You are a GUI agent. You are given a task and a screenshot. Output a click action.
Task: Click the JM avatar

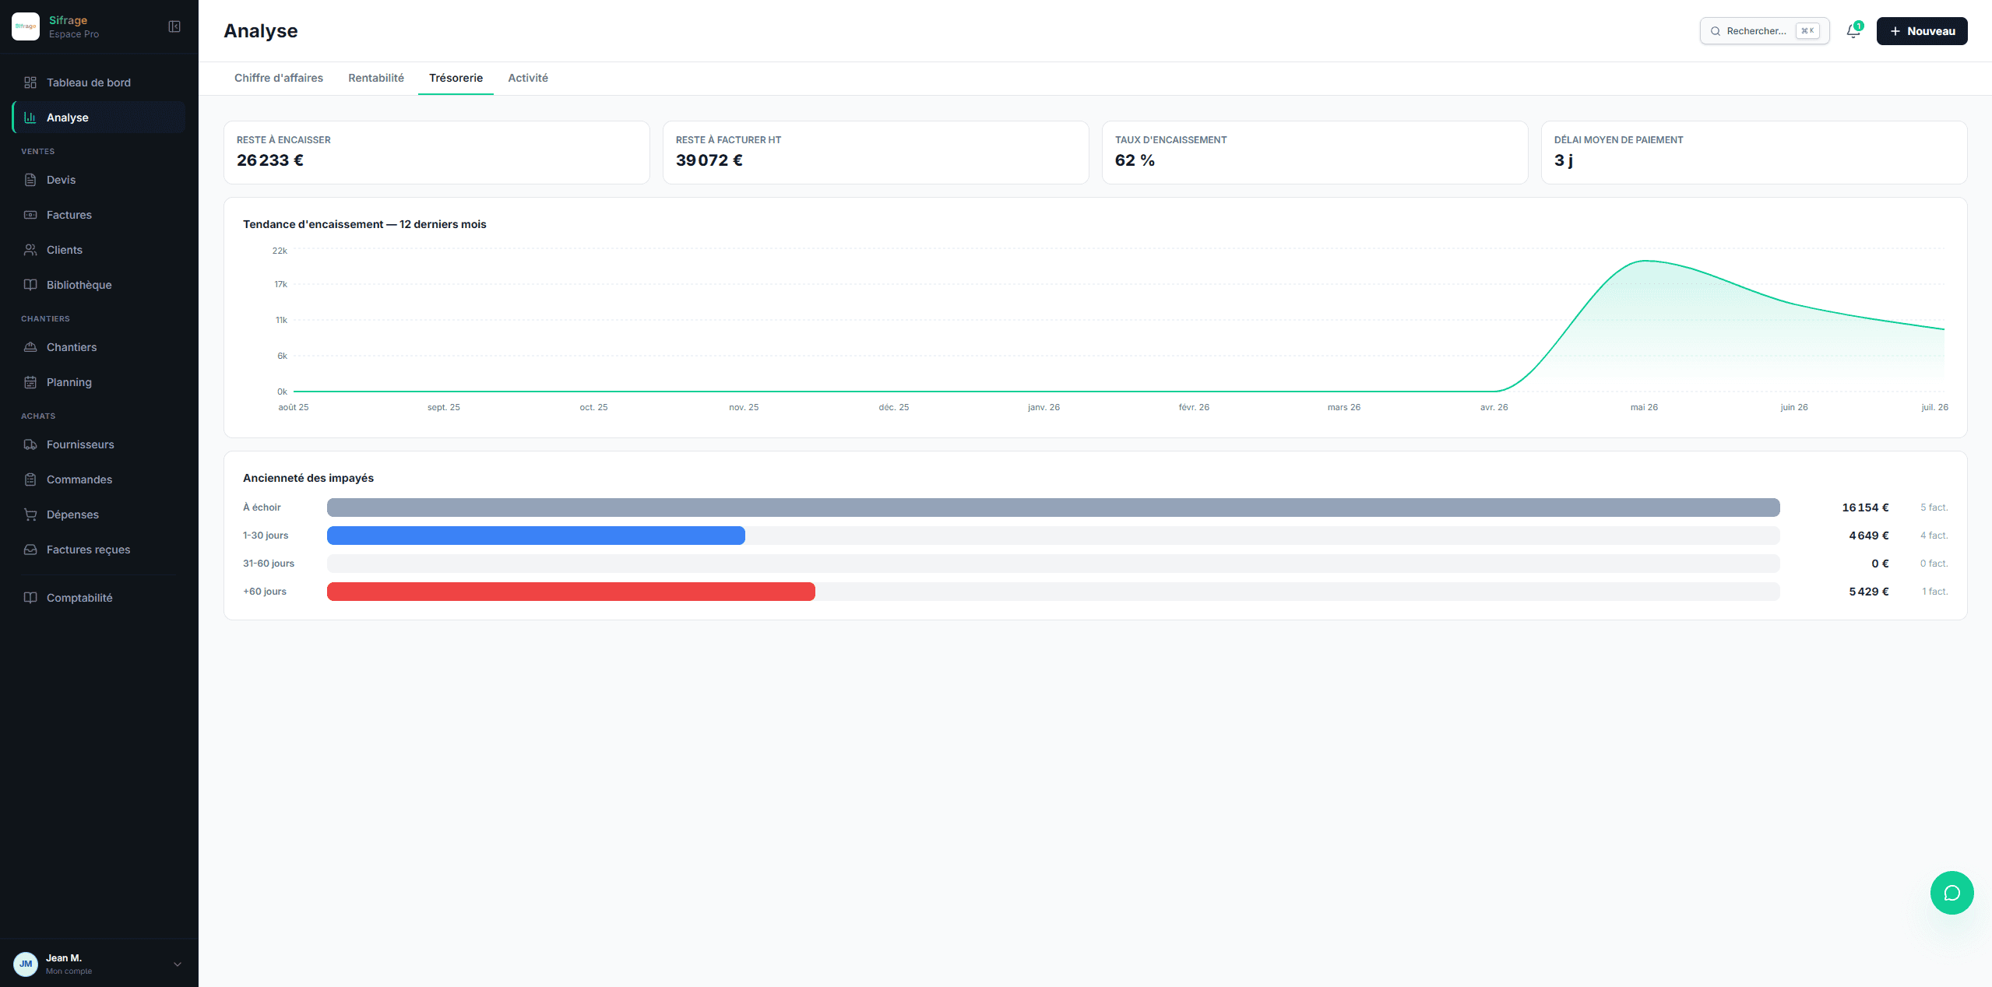coord(26,964)
